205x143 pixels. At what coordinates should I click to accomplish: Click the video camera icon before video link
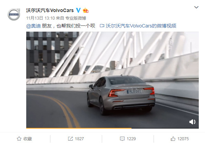[102, 26]
